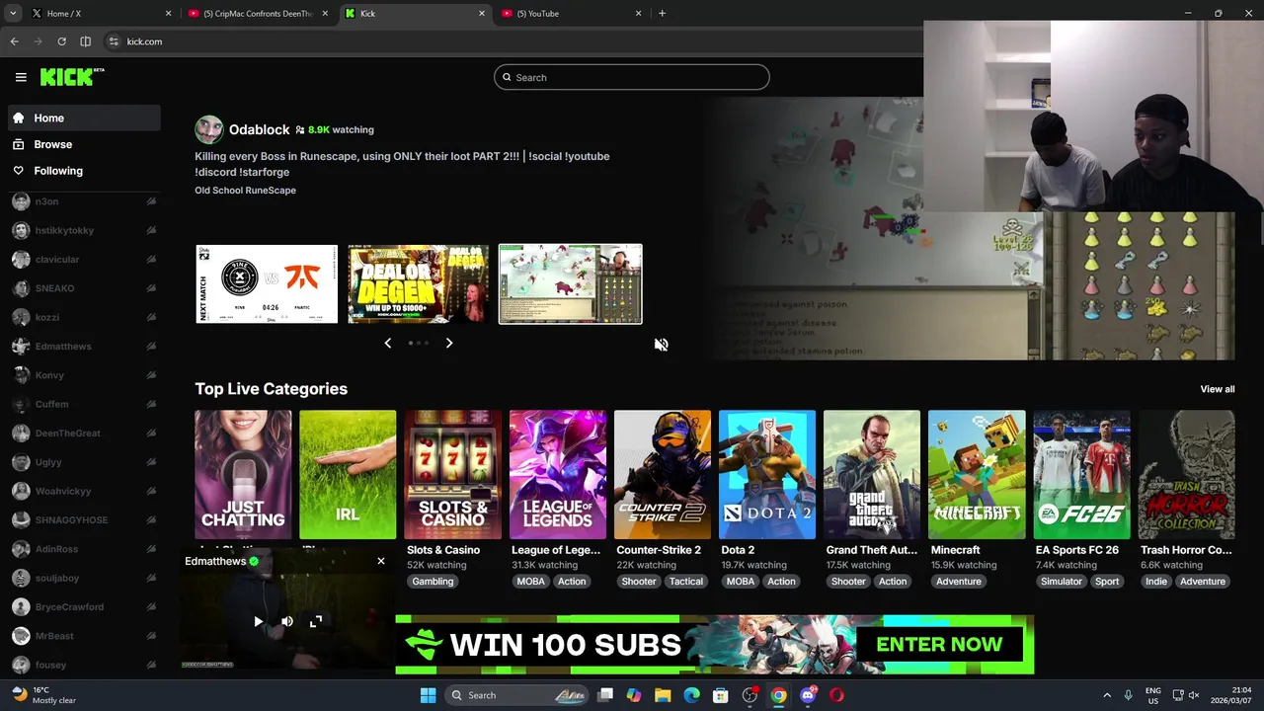Open the IRL category card

tap(348, 475)
